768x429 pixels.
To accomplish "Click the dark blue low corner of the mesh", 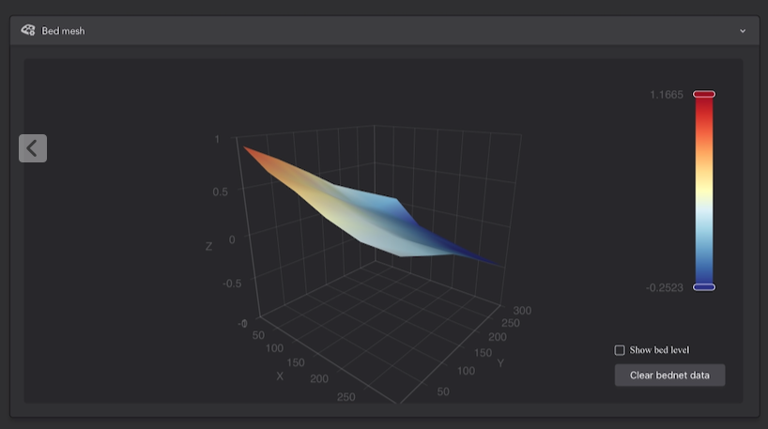I will pyautogui.click(x=493, y=260).
